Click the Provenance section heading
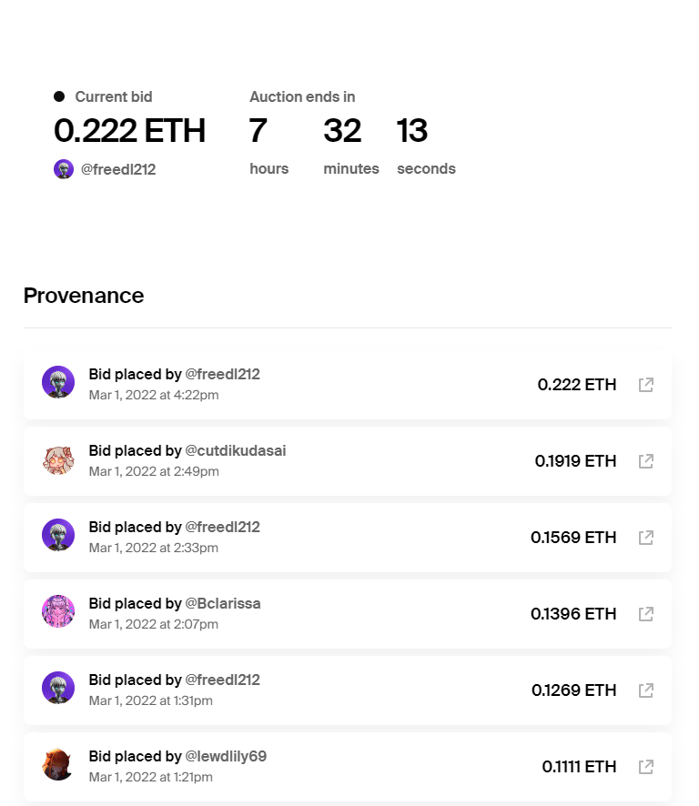699x806 pixels. pyautogui.click(x=84, y=296)
